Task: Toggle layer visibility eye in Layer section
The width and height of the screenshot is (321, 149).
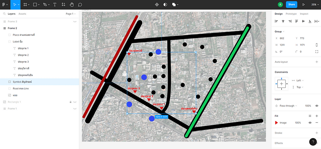Action: click(x=317, y=106)
